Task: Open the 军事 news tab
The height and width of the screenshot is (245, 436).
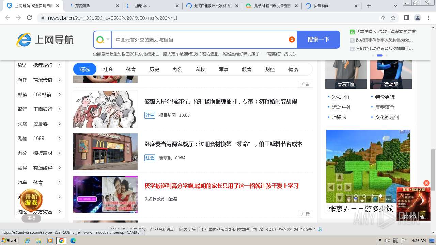Action: click(x=224, y=69)
